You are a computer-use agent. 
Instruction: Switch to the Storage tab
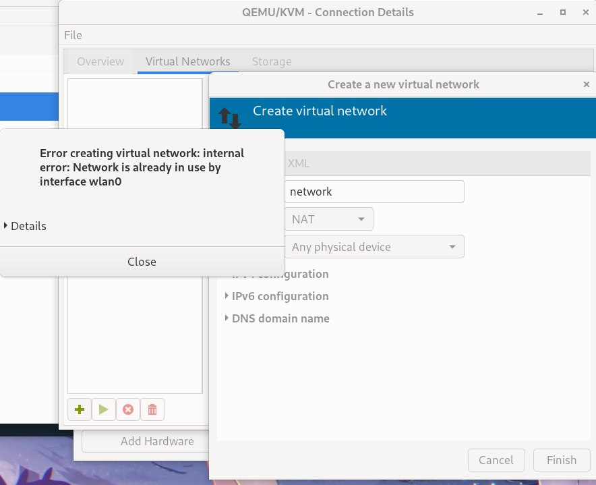click(x=272, y=61)
